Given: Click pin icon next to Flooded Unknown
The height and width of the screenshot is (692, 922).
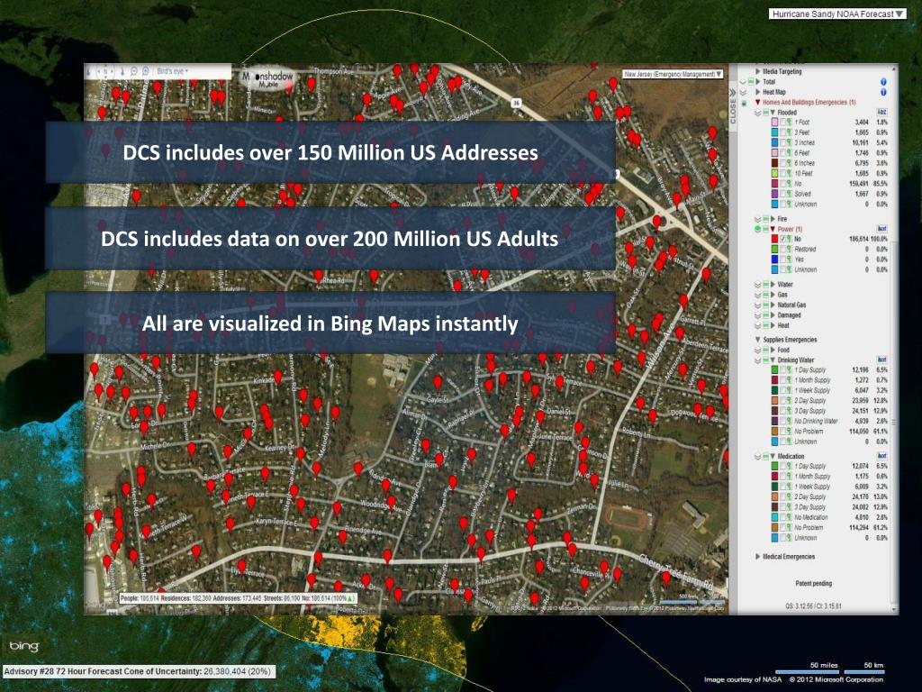Looking at the screenshot, I should (x=790, y=205).
